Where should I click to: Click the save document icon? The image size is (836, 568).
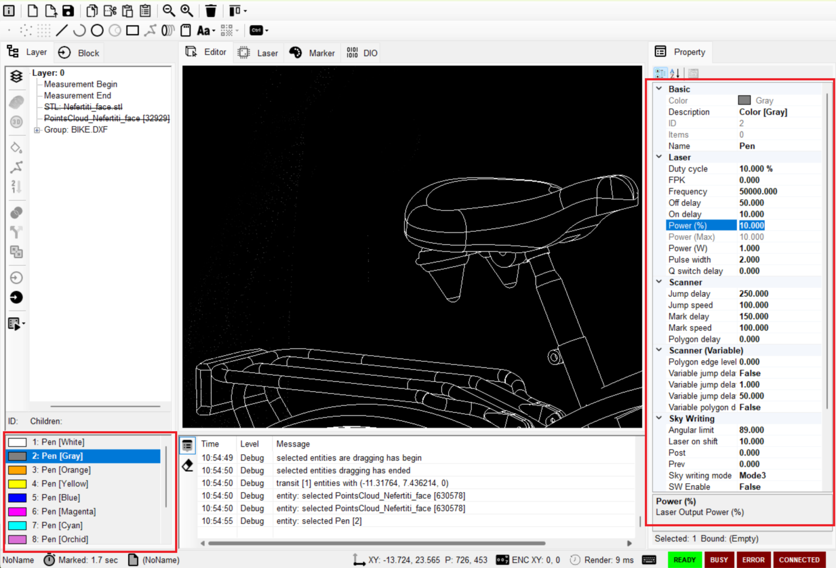pos(68,11)
